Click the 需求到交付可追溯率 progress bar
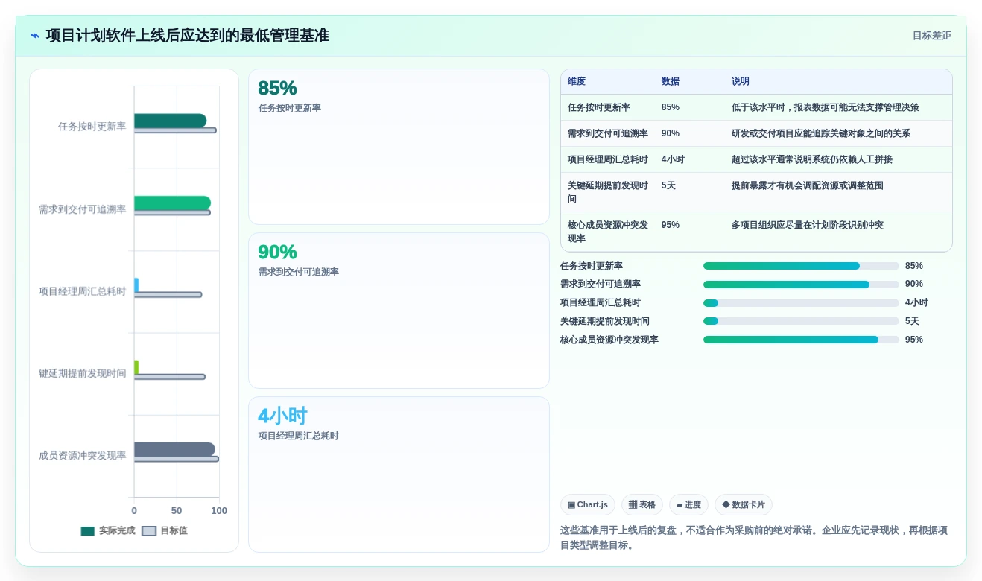The image size is (982, 581). 801,285
